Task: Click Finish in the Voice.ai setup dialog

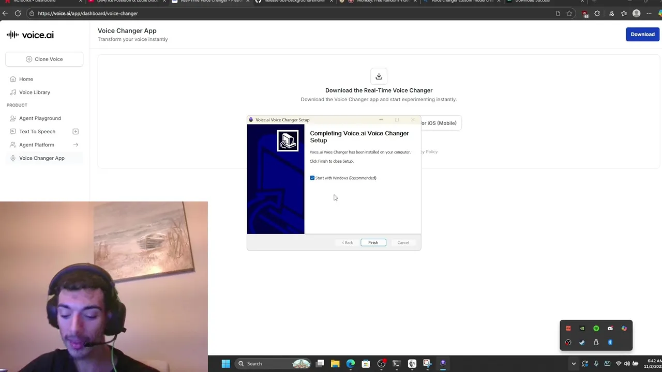Action: pos(373,242)
